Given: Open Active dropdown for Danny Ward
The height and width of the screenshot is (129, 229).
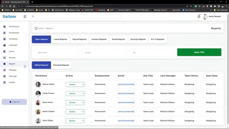Looking at the screenshot, I should 75,85.
